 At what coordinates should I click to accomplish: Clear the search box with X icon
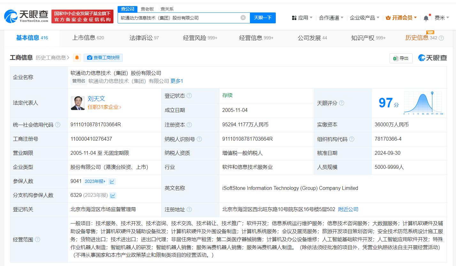[x=243, y=18]
